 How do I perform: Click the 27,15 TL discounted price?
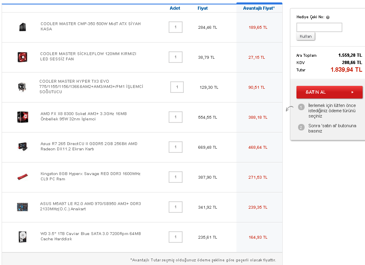pos(257,58)
